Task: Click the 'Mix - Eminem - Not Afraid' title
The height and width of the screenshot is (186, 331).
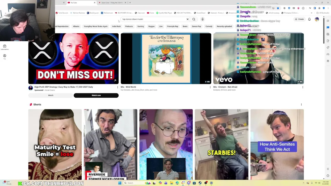Action: click(x=225, y=87)
